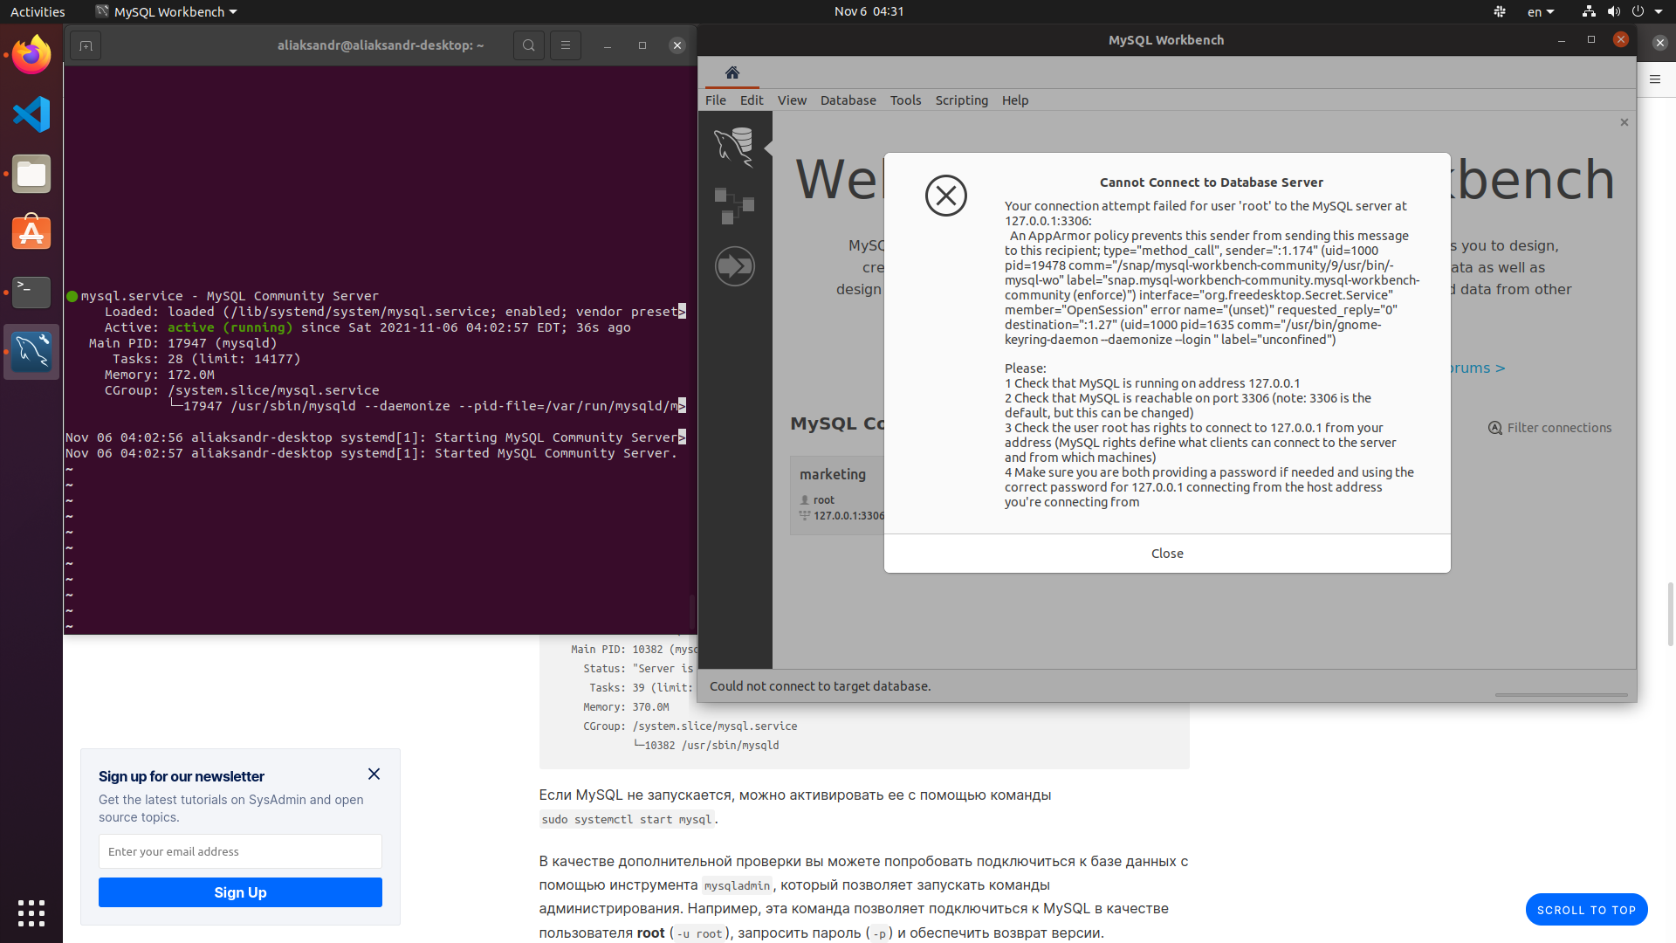Click the Tasks 28 limit terminal line

[206, 359]
